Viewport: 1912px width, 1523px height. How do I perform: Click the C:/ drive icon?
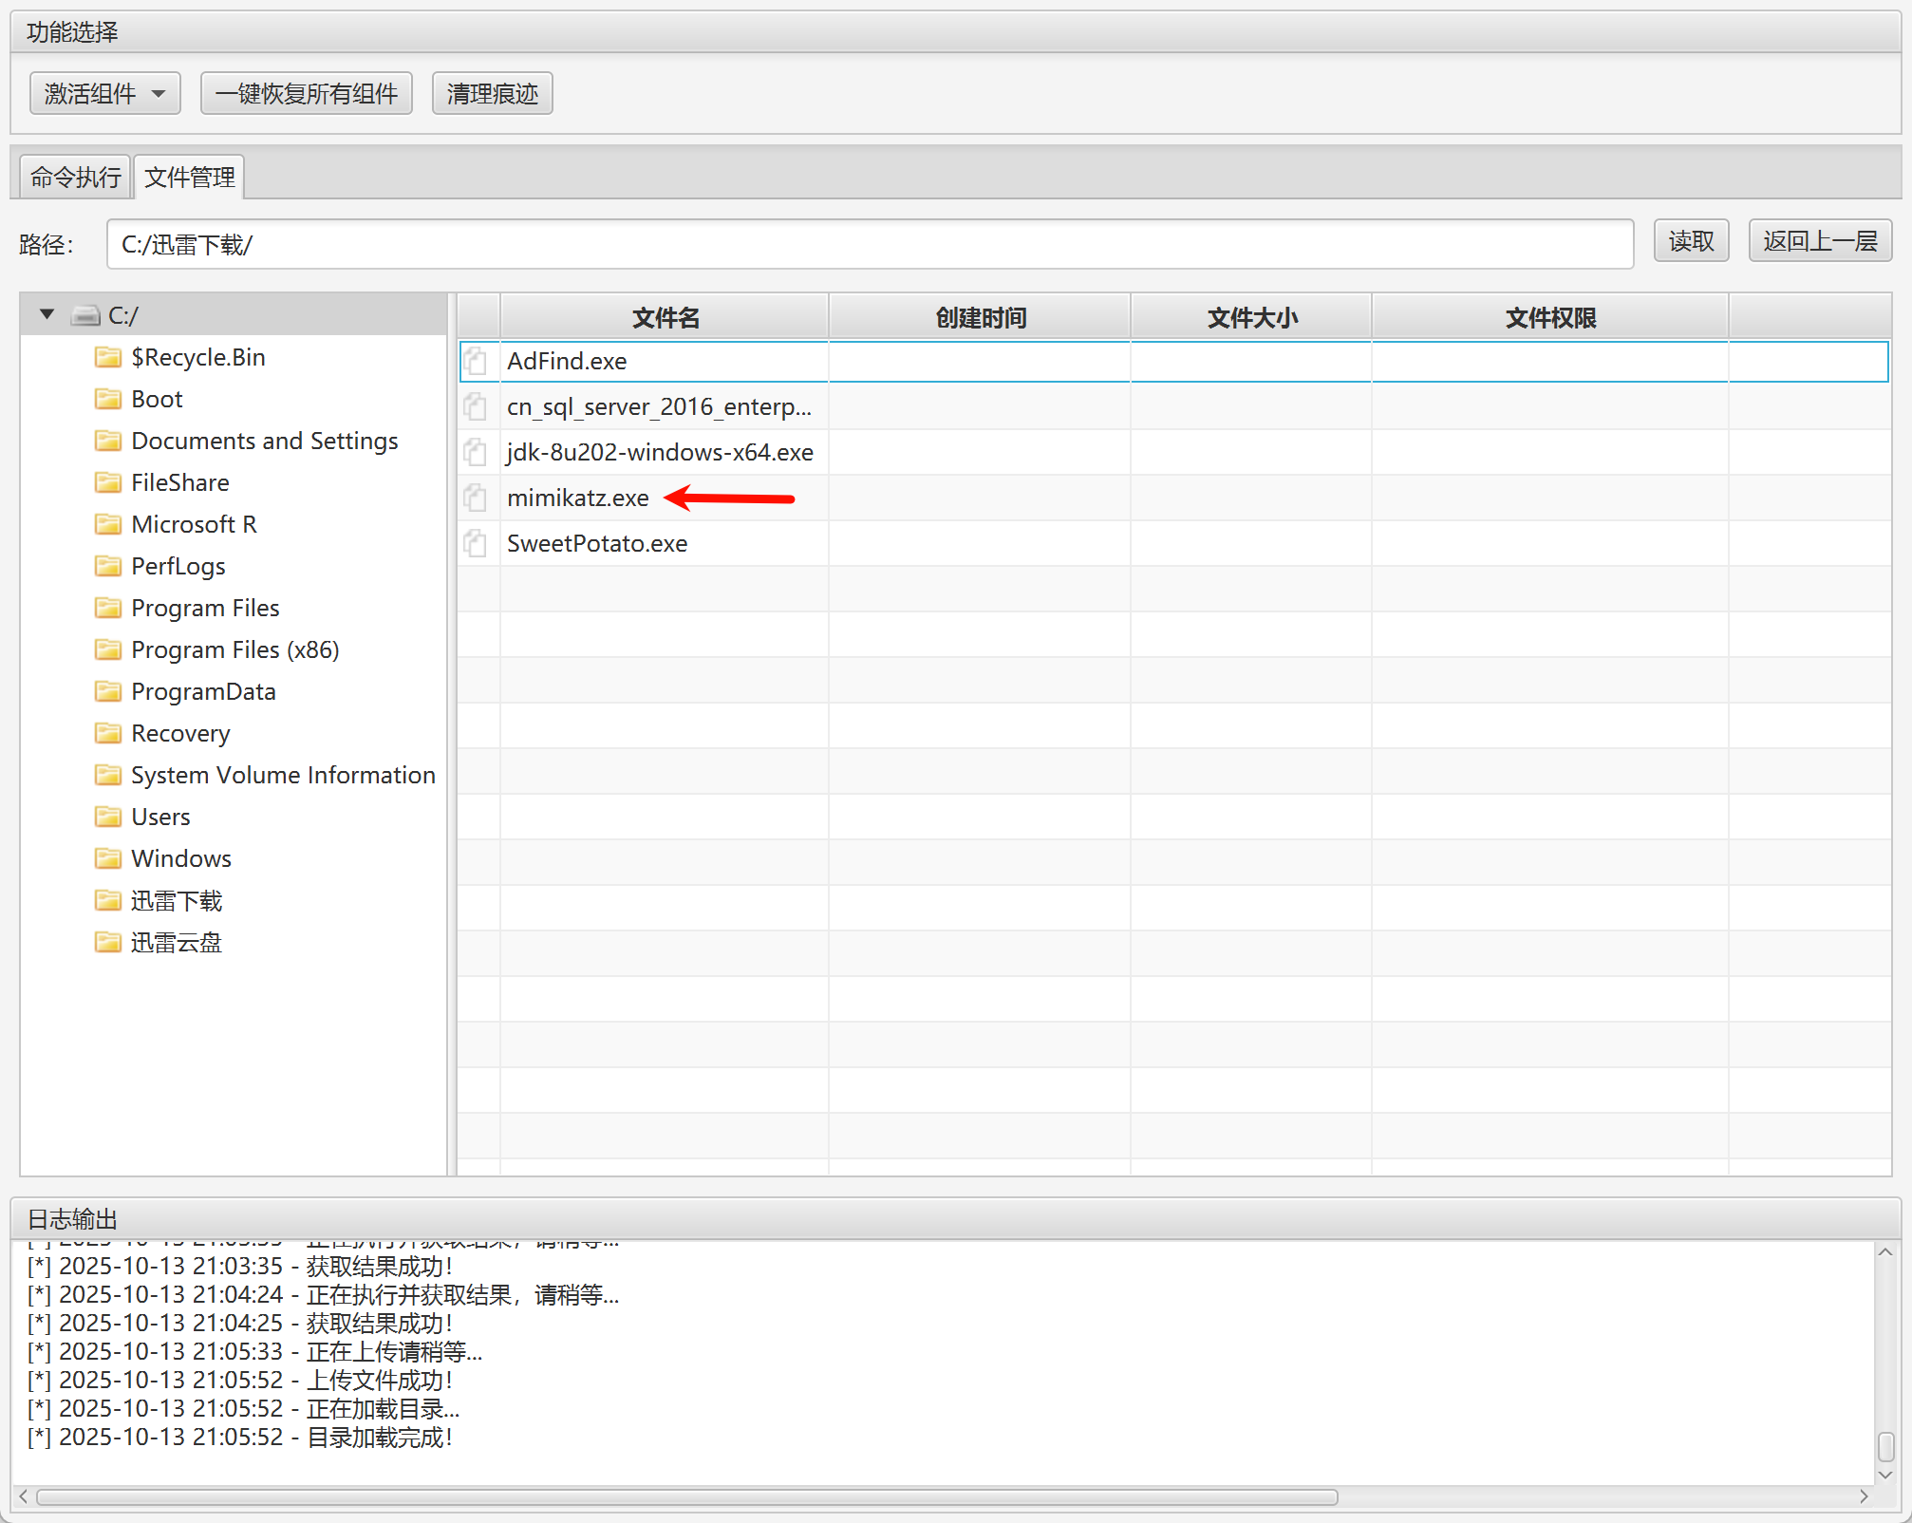[x=85, y=315]
